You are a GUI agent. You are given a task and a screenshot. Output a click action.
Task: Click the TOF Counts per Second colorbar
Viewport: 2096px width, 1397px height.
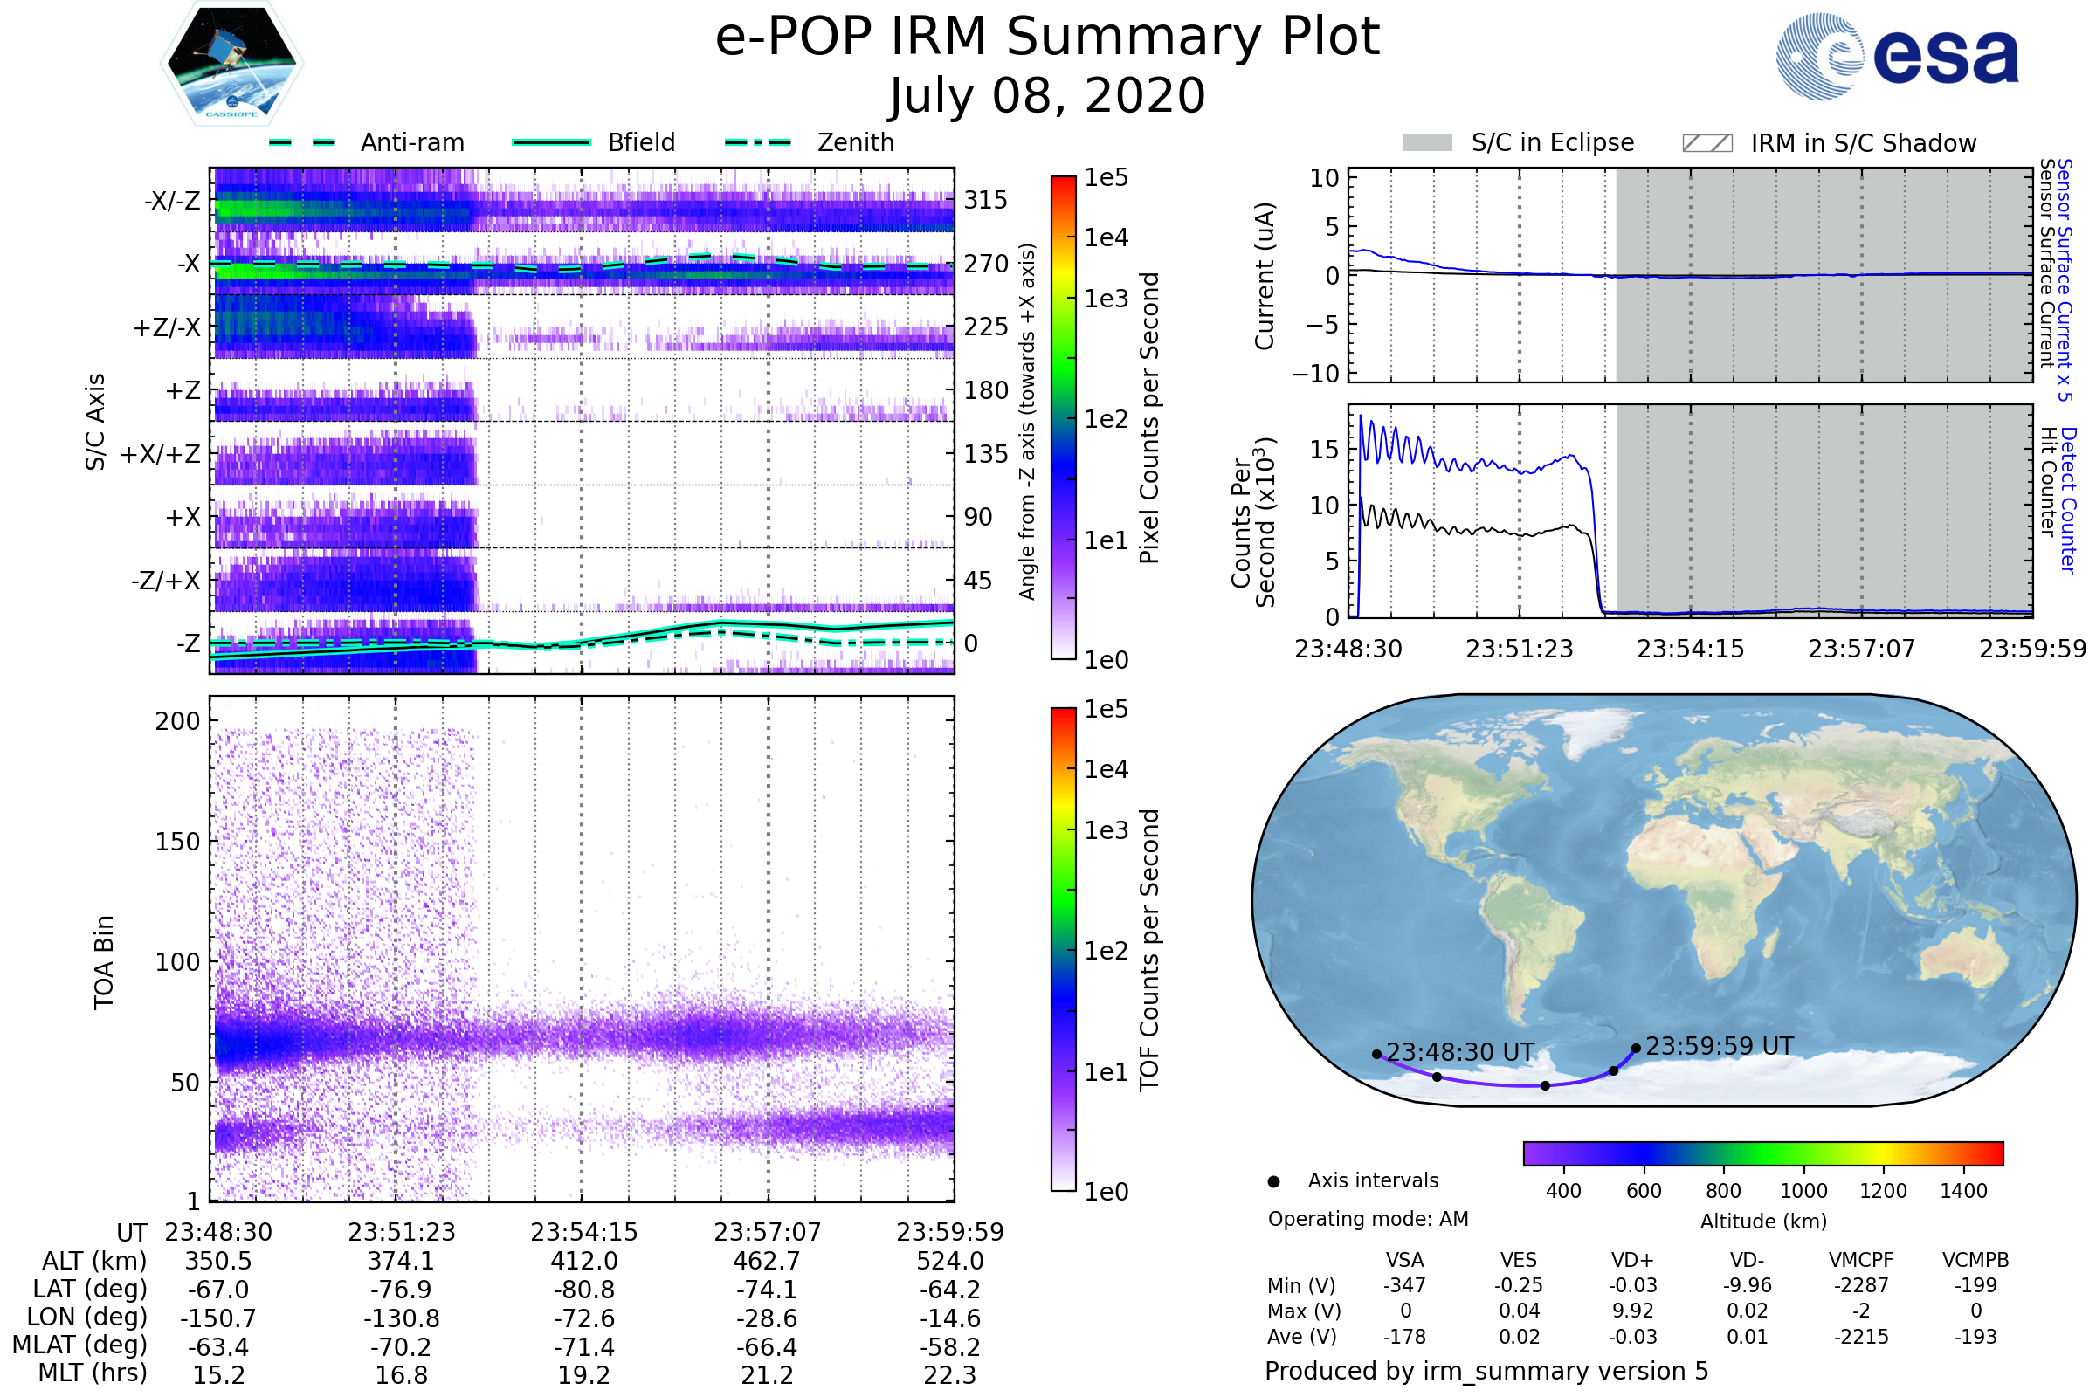tap(1063, 949)
